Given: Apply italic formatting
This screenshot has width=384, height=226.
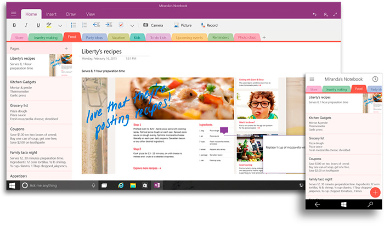Looking at the screenshot, I should (x=26, y=25).
